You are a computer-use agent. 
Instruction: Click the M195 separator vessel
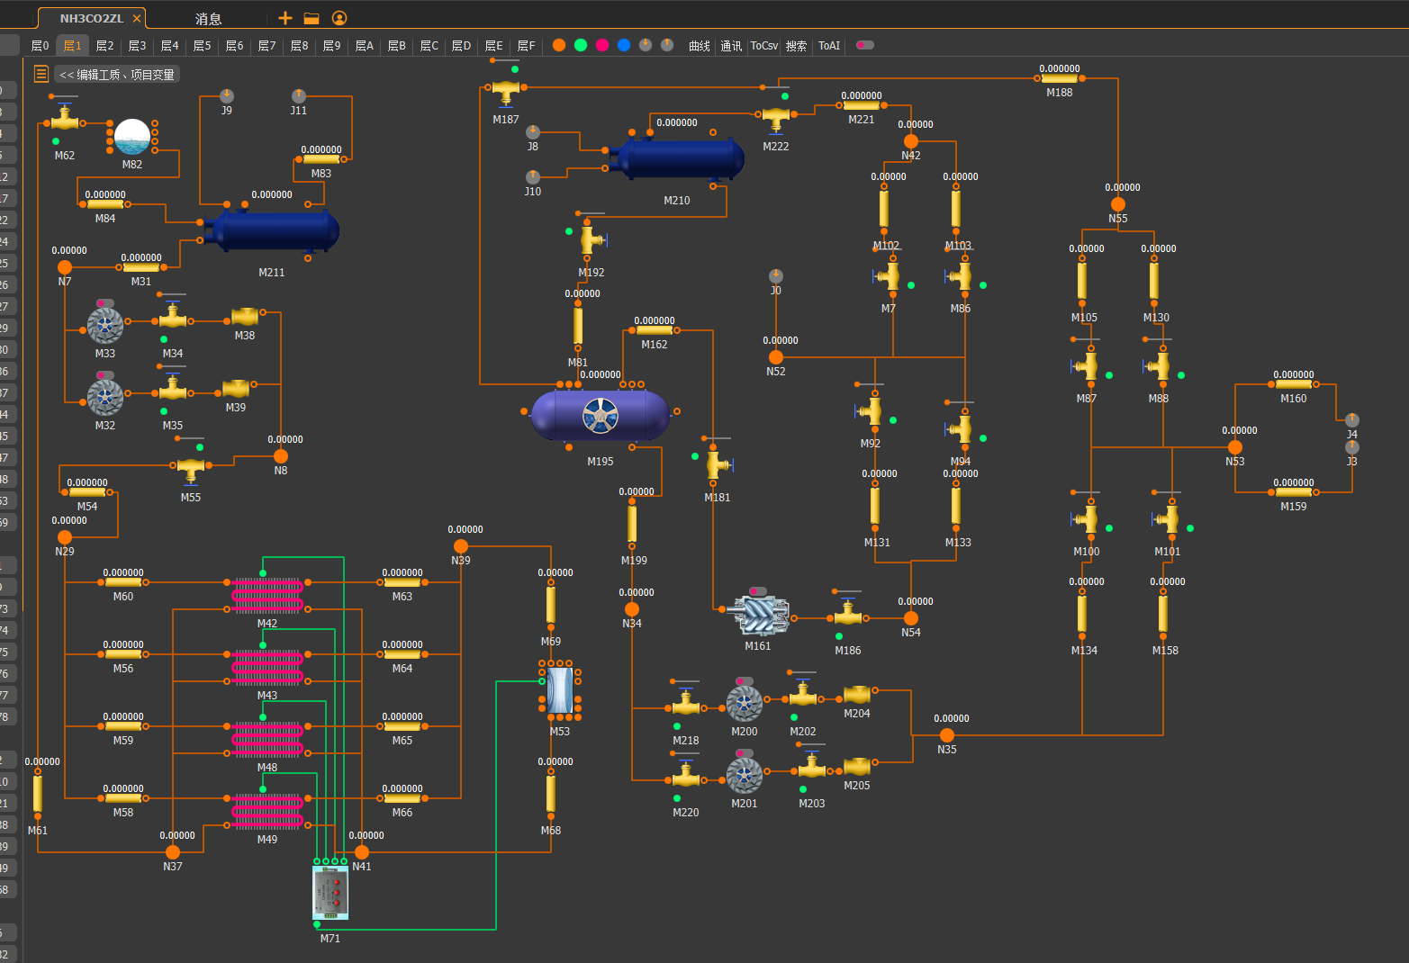pyautogui.click(x=601, y=416)
